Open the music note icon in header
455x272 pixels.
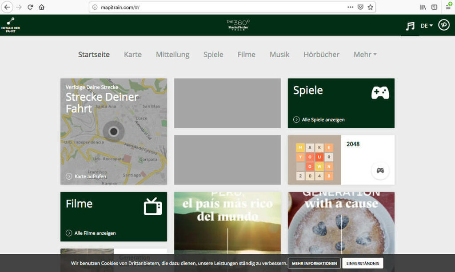(x=410, y=26)
